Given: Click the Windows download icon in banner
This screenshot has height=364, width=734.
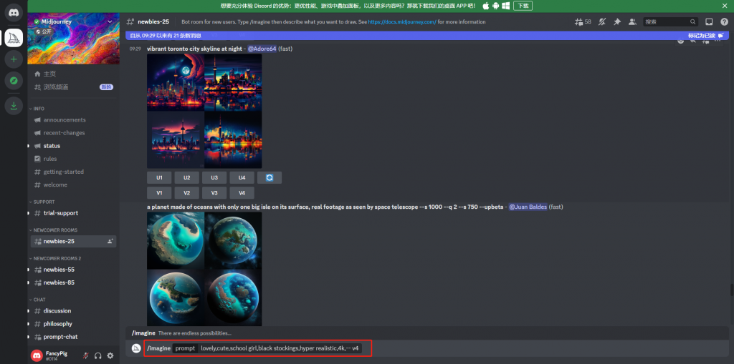Looking at the screenshot, I should 506,6.
